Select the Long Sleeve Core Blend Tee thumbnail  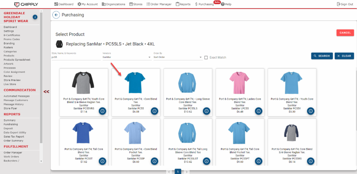coord(188,83)
